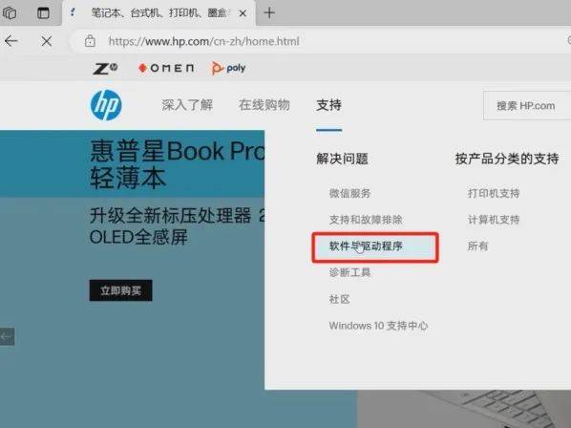The height and width of the screenshot is (428, 571).
Task: Go back to previous page
Action: coord(11,41)
